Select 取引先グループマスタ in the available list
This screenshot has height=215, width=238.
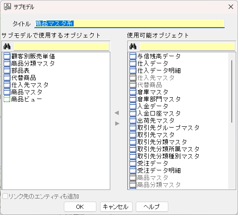[x=168, y=128]
